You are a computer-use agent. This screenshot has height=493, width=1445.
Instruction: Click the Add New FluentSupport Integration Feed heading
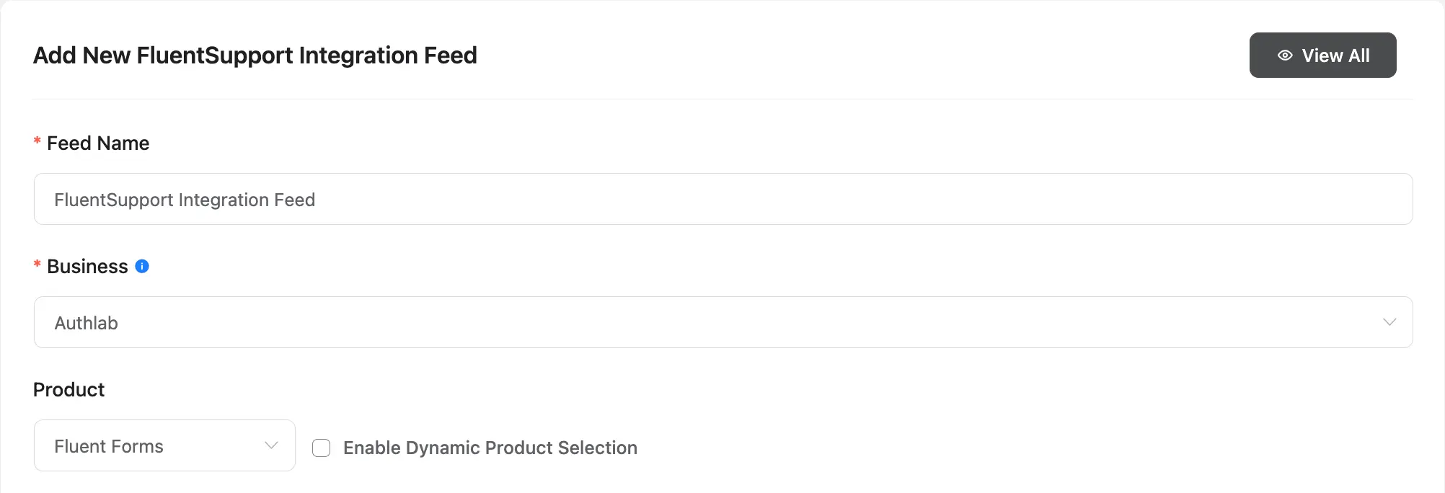[255, 55]
